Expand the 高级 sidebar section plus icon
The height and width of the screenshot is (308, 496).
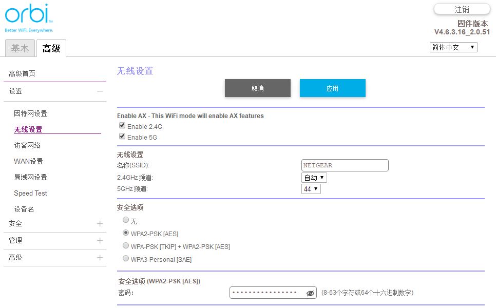[x=100, y=258]
